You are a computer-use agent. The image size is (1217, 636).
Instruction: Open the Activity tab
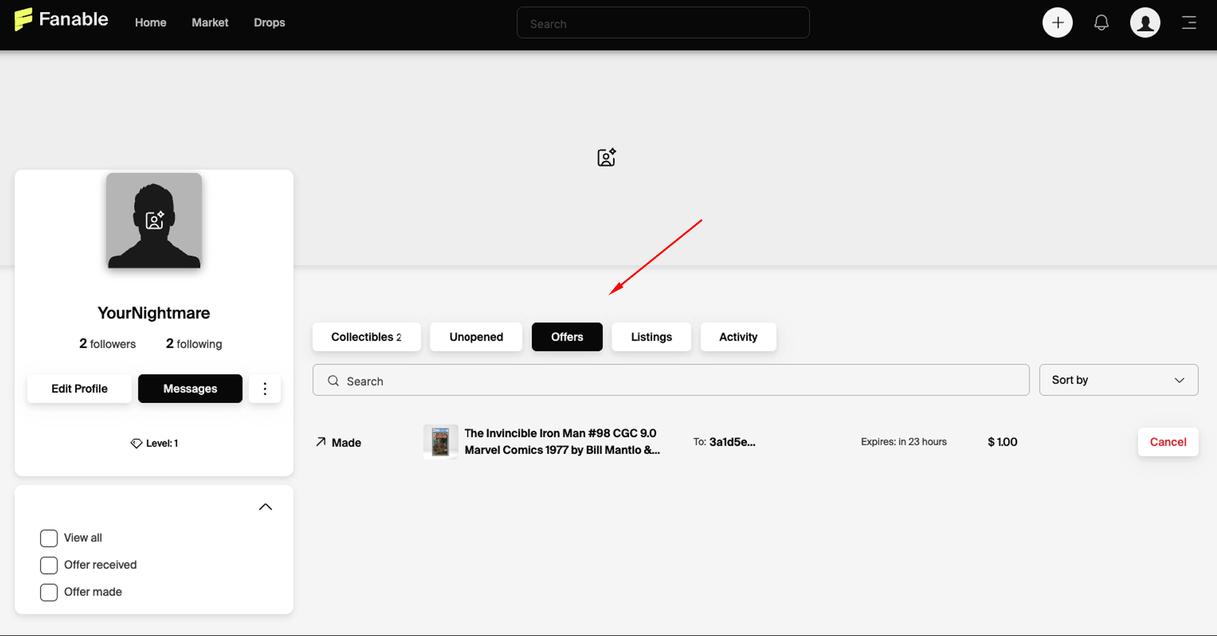tap(738, 337)
